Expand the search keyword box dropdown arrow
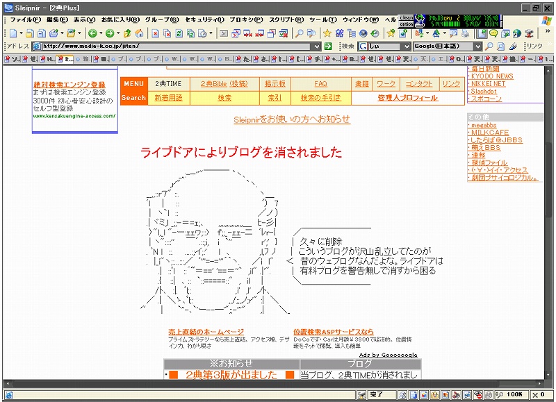 coord(407,46)
